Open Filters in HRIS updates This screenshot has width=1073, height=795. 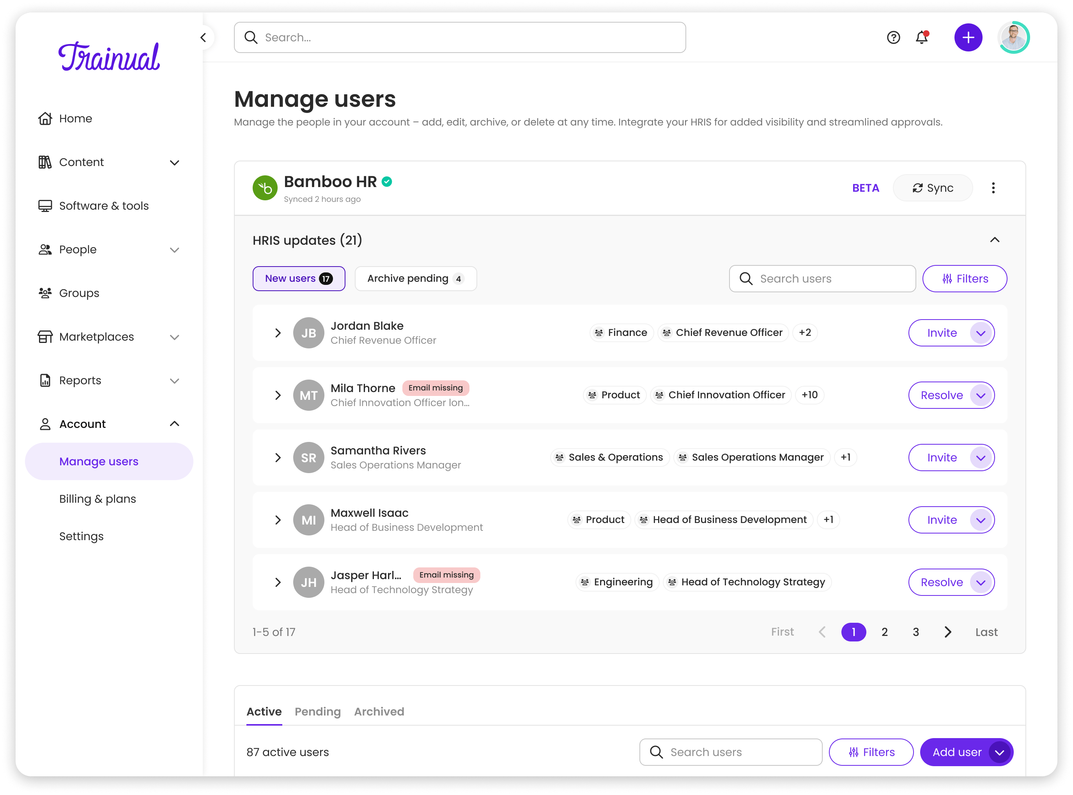(965, 279)
